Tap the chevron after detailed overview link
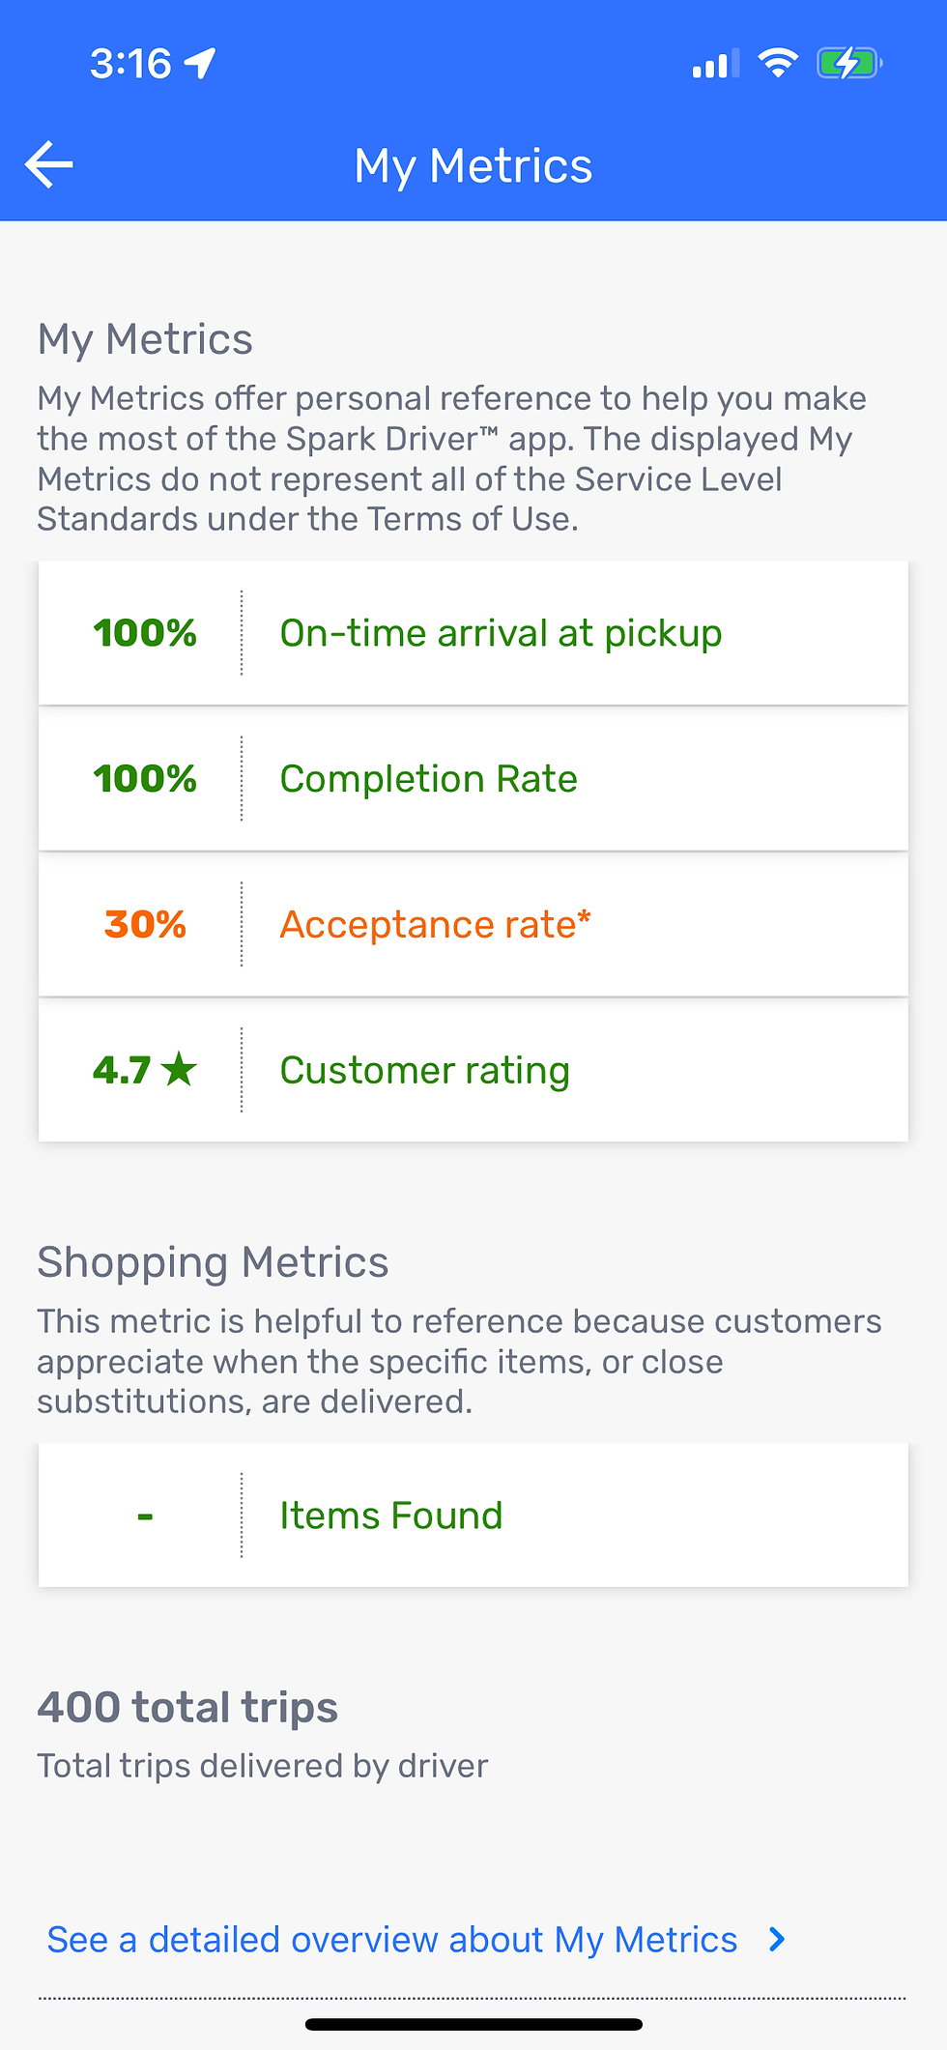Image resolution: width=947 pixels, height=2050 pixels. point(776,1939)
